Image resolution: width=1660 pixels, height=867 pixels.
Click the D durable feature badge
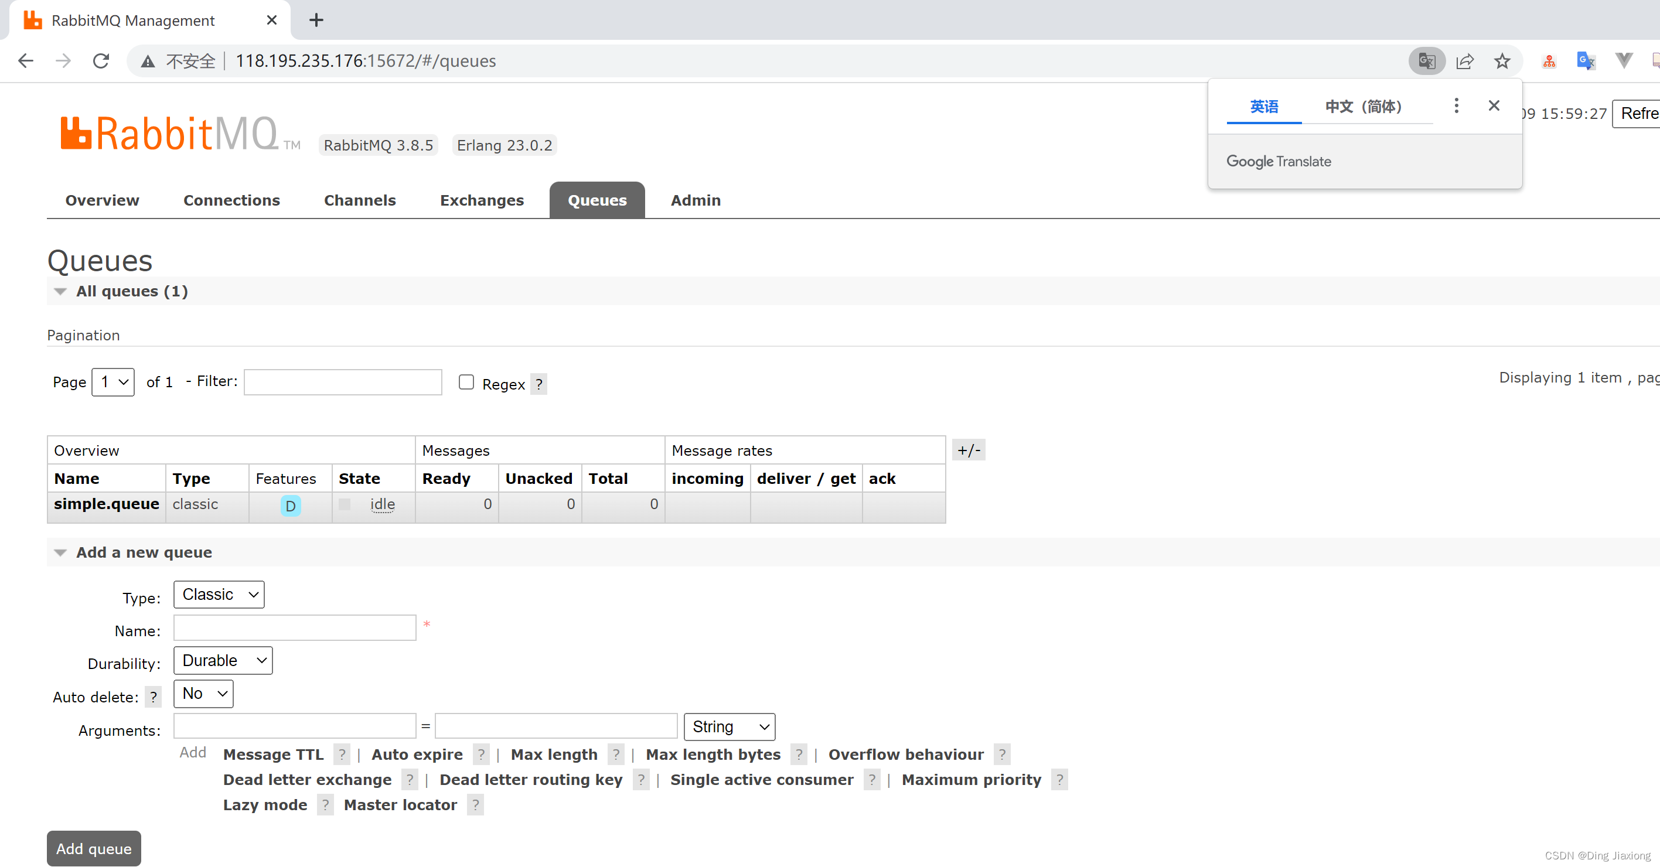click(291, 506)
